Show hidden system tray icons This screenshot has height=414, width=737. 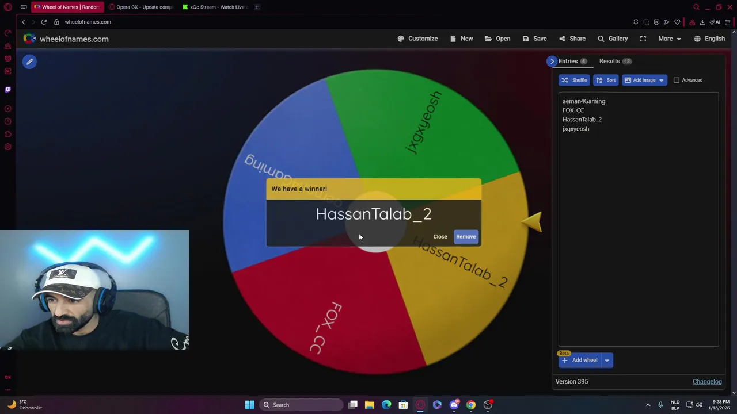[x=648, y=405]
